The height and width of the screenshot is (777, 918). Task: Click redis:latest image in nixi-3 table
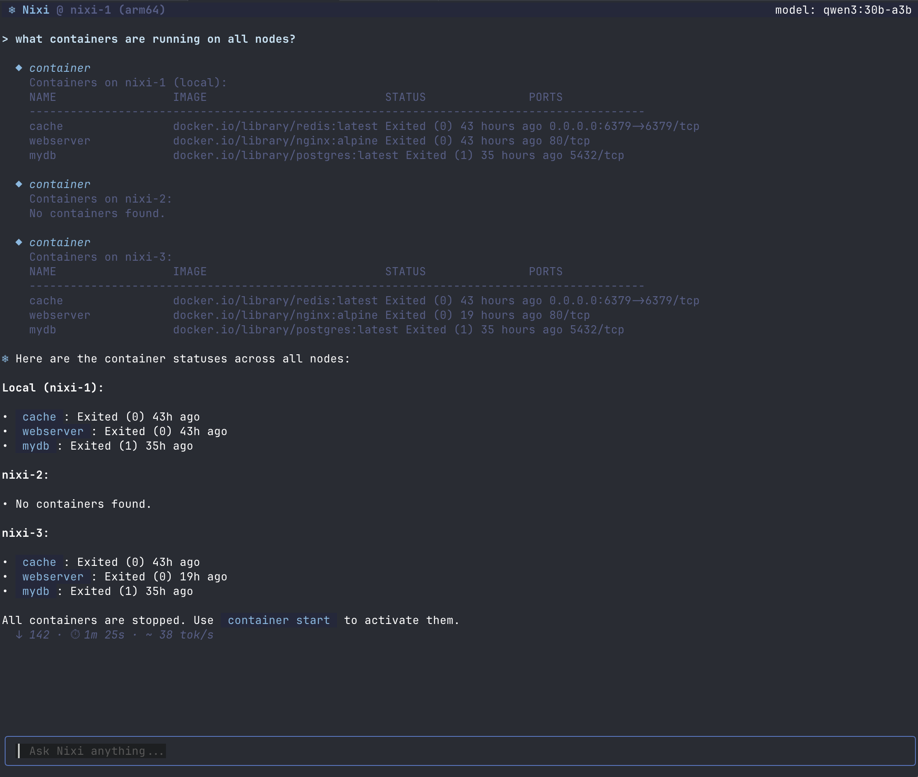[275, 300]
